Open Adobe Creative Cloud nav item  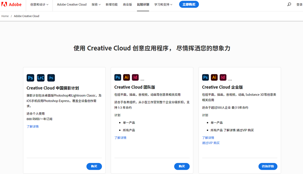coord(72,5)
